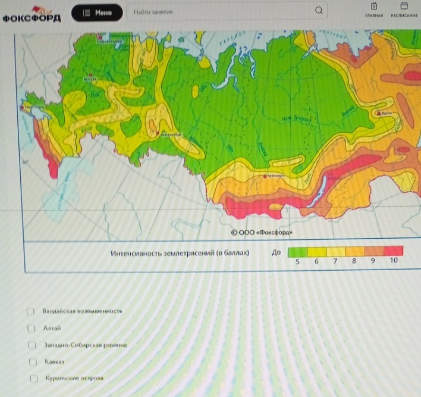
Task: Go to Главная via its icon
Action: (x=373, y=6)
